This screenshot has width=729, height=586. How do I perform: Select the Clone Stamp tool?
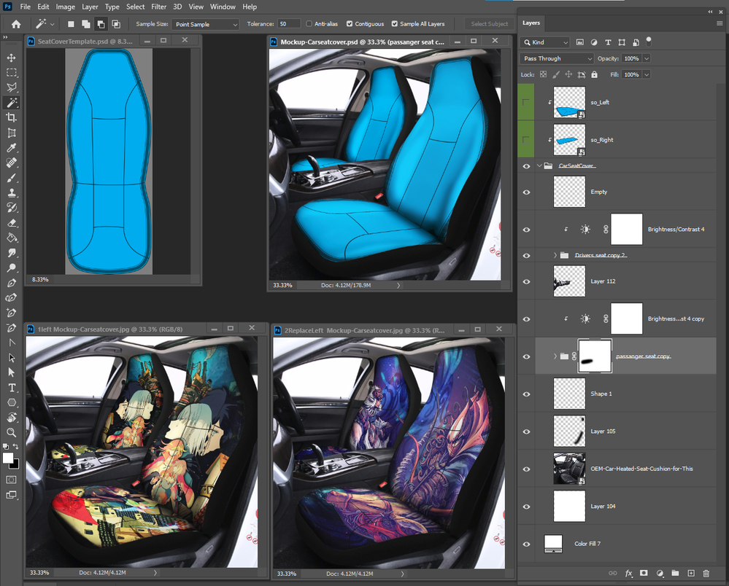[x=12, y=192]
